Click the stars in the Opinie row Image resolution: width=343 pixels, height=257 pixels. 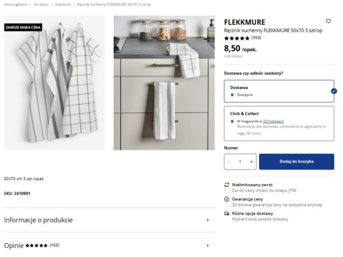37,246
